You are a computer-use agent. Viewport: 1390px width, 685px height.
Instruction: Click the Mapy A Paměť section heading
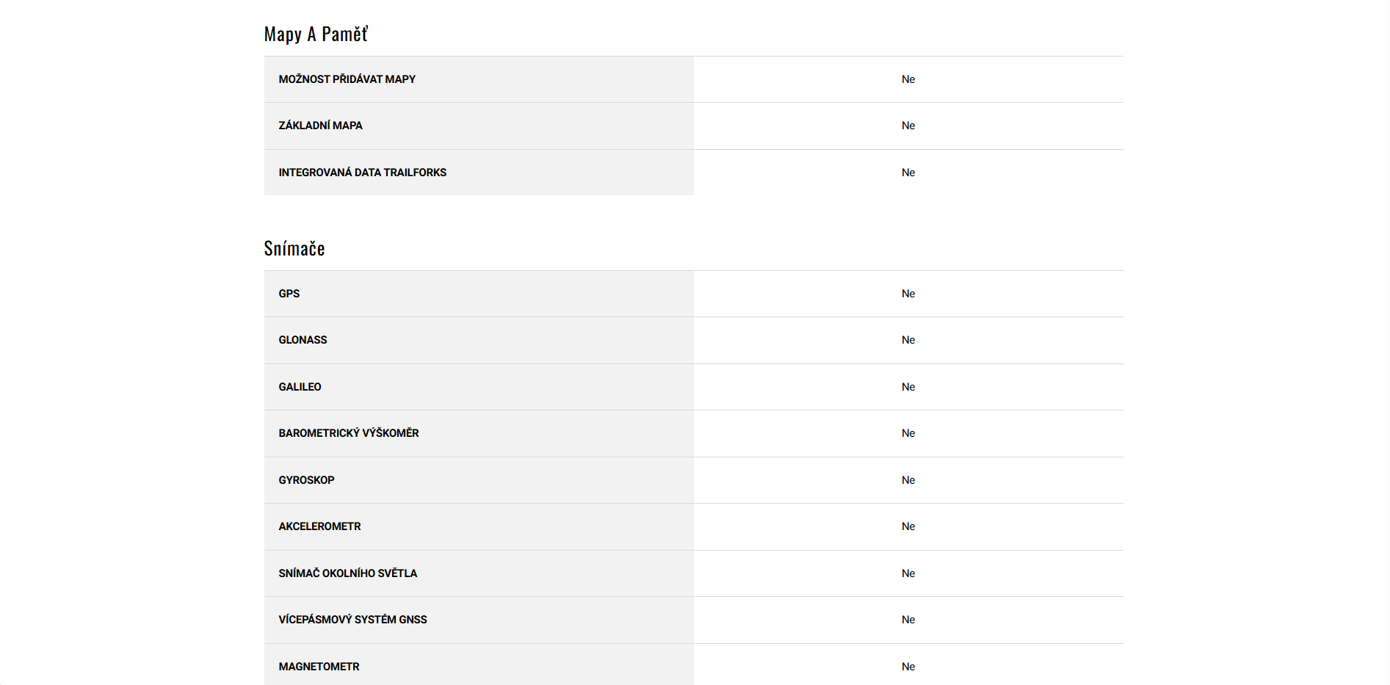point(316,35)
